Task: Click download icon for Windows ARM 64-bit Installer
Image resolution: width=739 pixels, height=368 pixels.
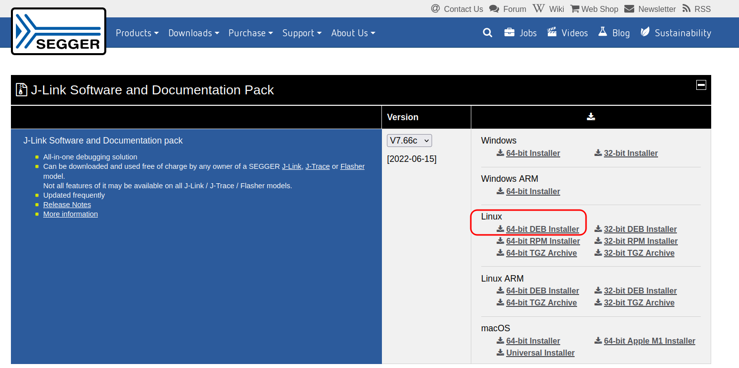Action: [501, 191]
